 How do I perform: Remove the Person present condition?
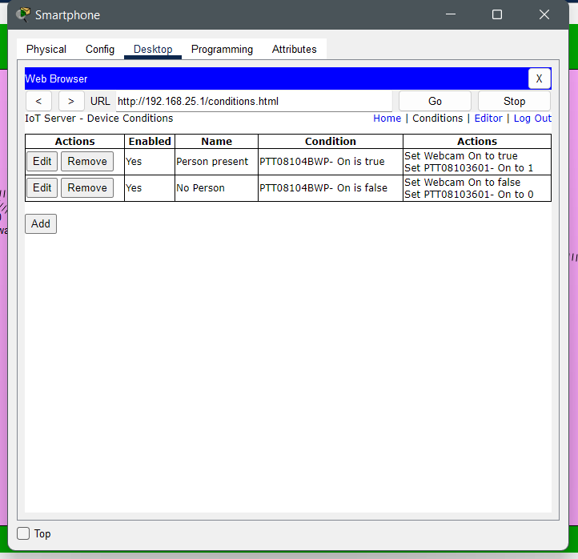pos(87,161)
